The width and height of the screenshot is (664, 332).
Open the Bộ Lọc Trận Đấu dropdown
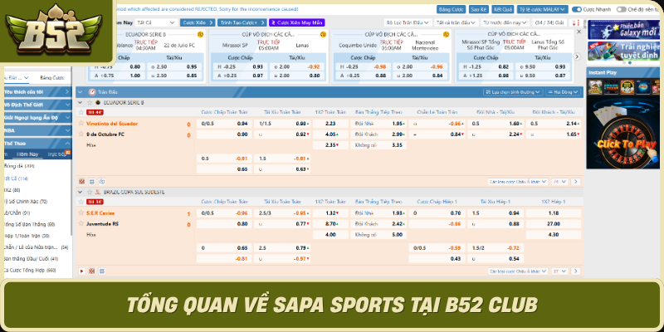coord(408,22)
